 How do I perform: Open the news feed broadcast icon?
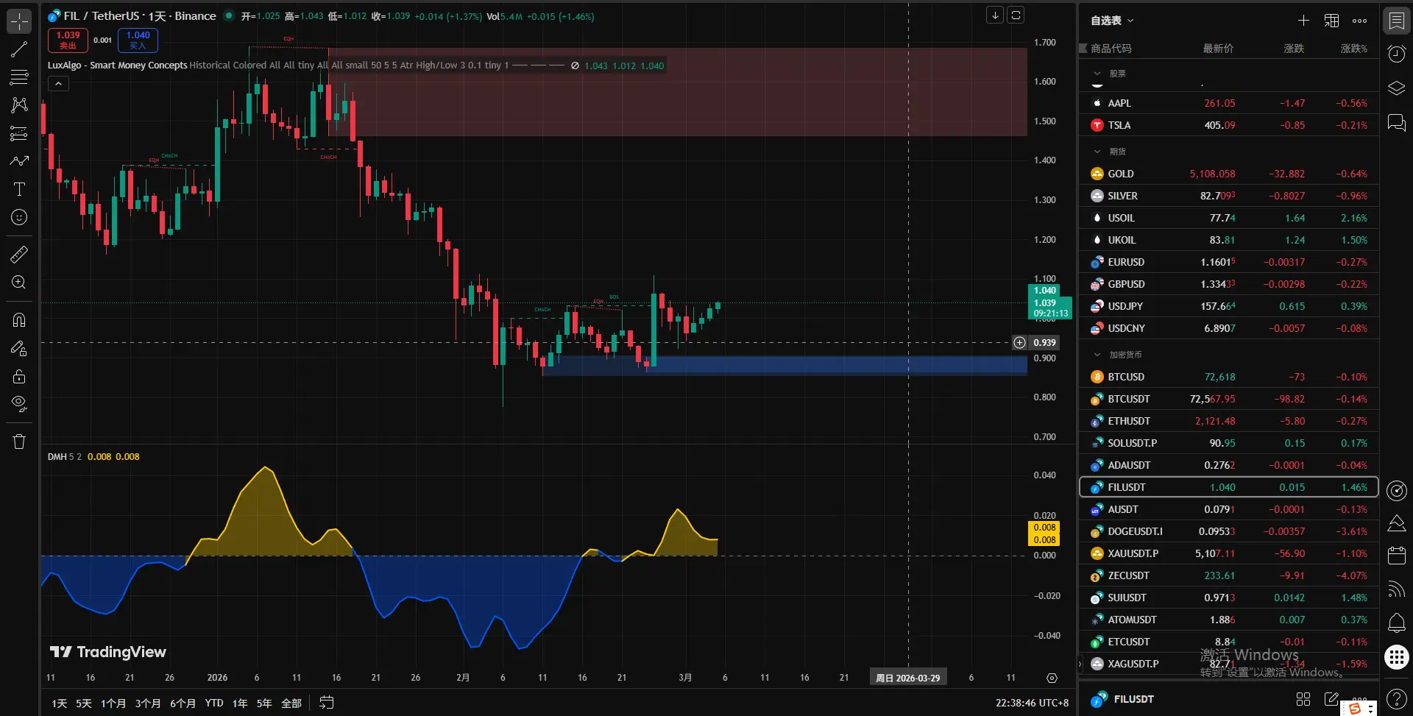pyautogui.click(x=1396, y=589)
